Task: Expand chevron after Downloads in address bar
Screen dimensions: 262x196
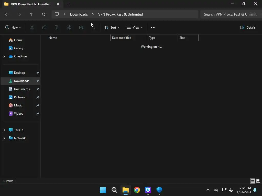Action: coord(93,14)
